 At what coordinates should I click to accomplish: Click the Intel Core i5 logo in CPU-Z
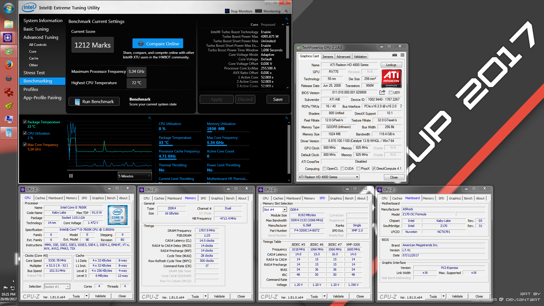click(118, 215)
